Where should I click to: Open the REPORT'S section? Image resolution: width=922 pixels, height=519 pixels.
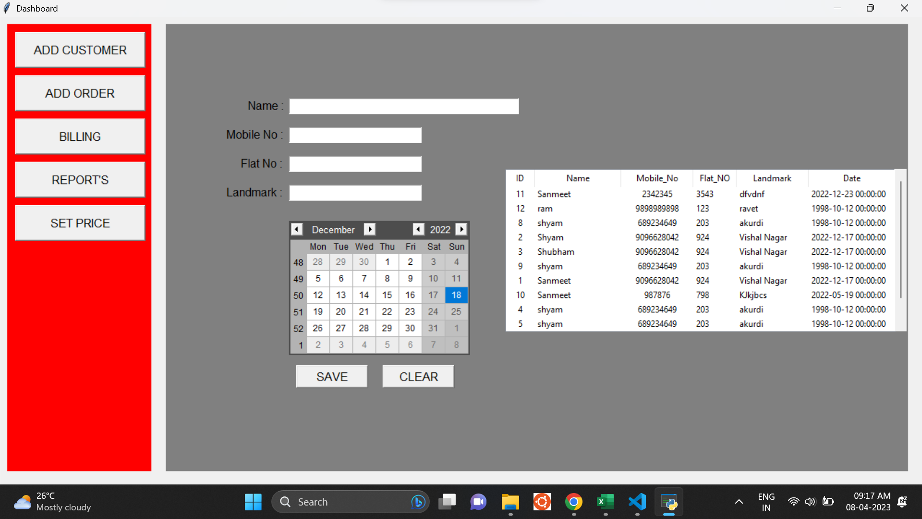(x=80, y=180)
